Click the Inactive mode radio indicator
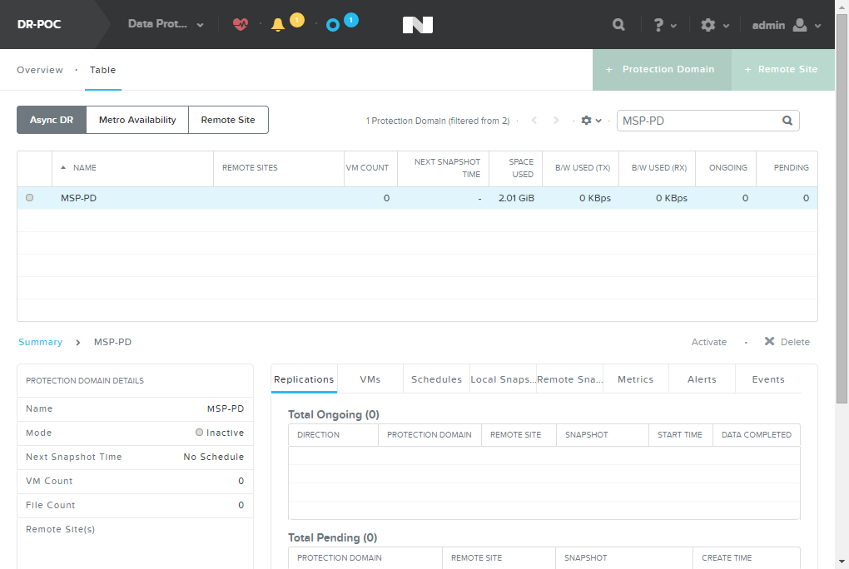The image size is (849, 569). [199, 433]
